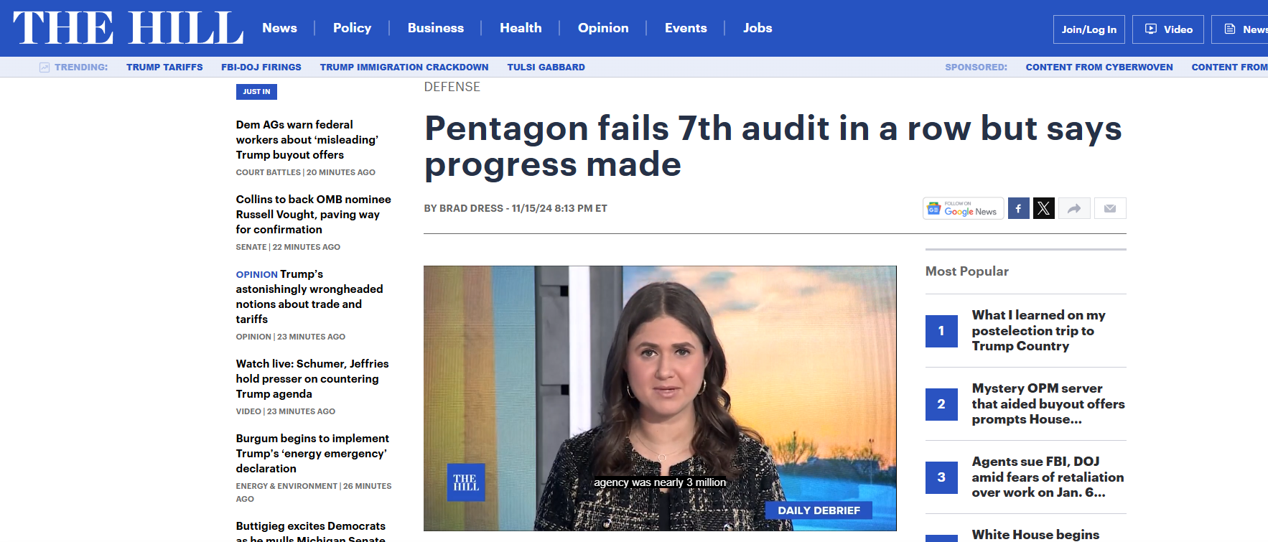
Task: Click The Hill logo in header
Action: (128, 29)
